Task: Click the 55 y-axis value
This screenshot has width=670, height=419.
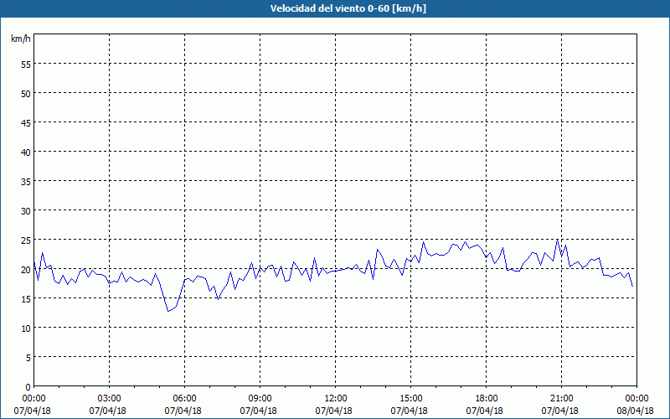Action: tap(26, 65)
